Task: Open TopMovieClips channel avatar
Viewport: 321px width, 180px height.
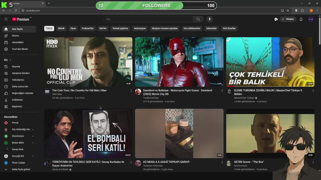Action: point(138,92)
